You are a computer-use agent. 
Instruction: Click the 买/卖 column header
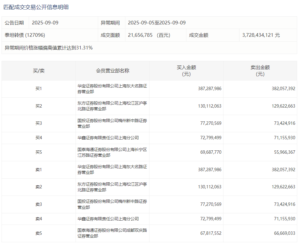[x=39, y=71]
